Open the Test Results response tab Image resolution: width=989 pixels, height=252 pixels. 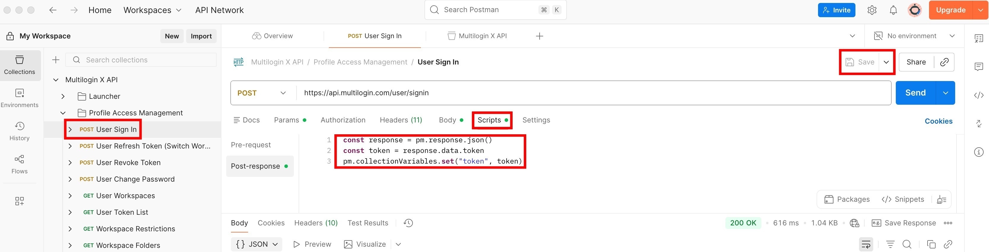[x=368, y=223]
